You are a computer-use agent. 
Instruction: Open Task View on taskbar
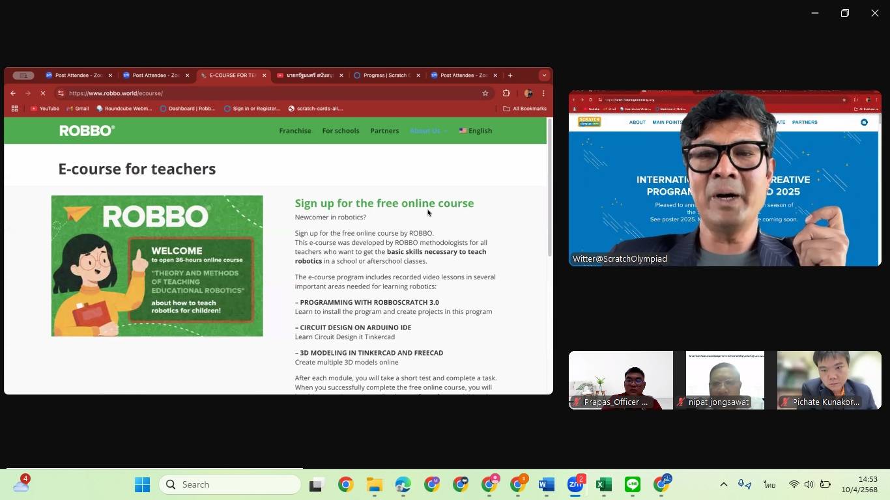pyautogui.click(x=317, y=484)
